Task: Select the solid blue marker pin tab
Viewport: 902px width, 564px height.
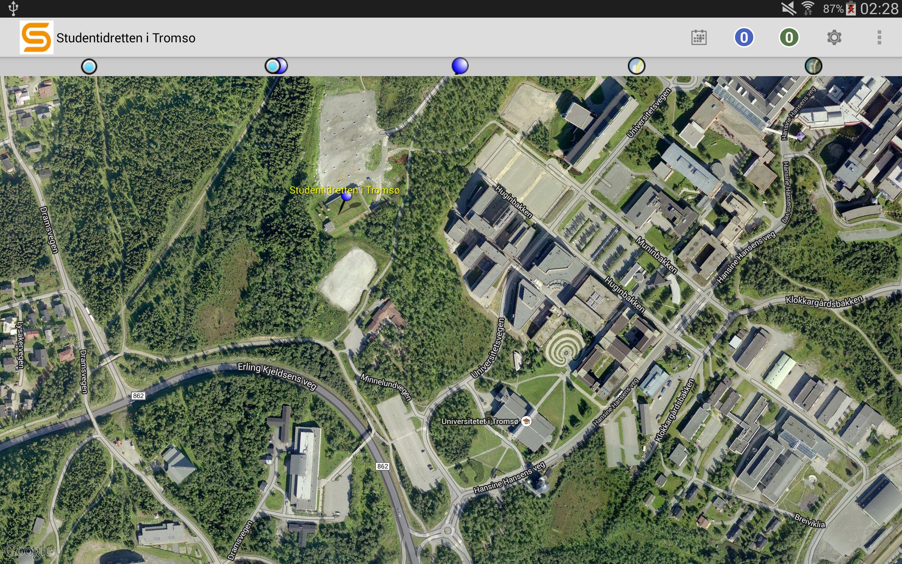Action: (x=460, y=66)
